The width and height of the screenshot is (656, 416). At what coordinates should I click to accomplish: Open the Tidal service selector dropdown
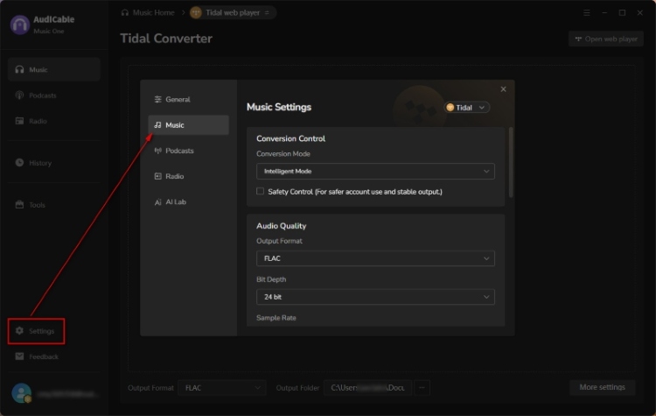pos(466,108)
